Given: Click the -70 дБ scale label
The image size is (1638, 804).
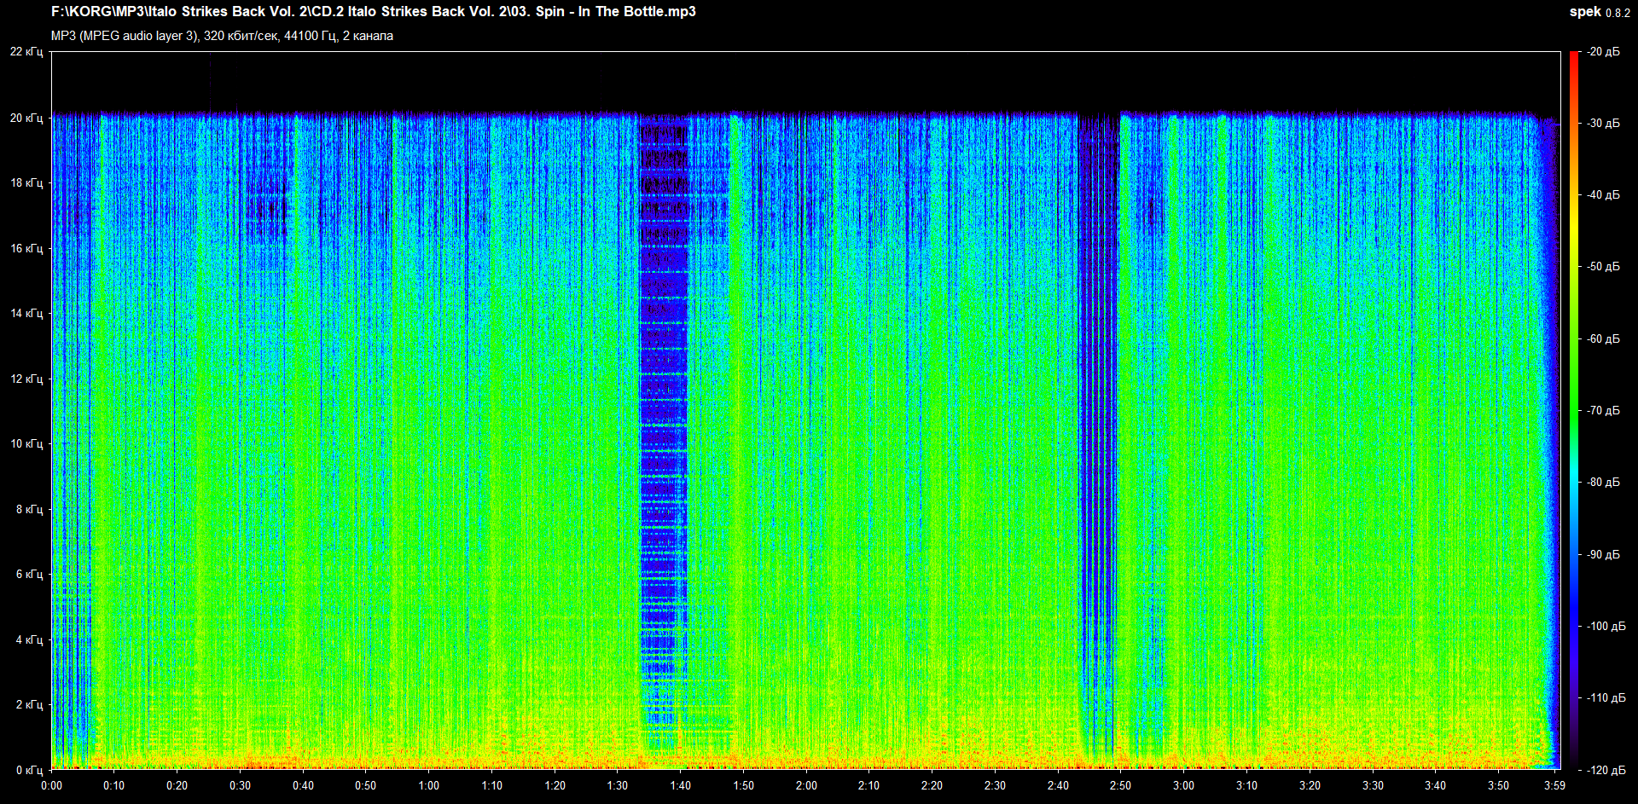Looking at the screenshot, I should [x=1603, y=410].
